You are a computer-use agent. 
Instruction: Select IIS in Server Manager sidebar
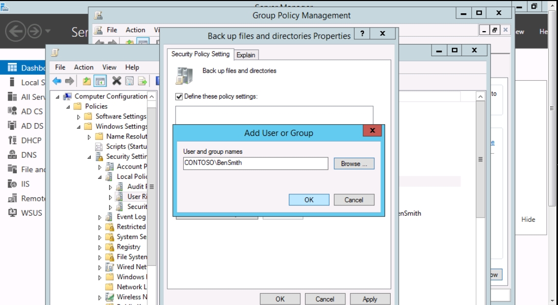pyautogui.click(x=24, y=184)
